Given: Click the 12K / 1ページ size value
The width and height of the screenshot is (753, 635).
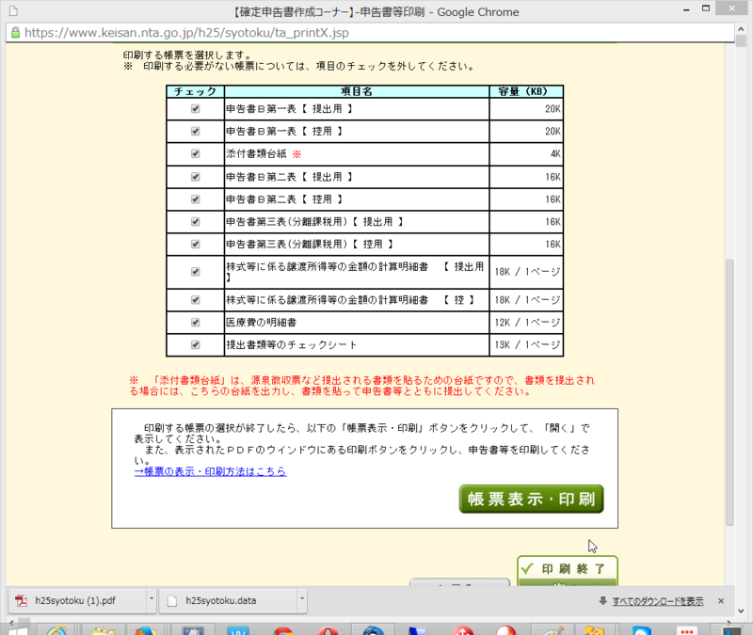Looking at the screenshot, I should point(527,323).
